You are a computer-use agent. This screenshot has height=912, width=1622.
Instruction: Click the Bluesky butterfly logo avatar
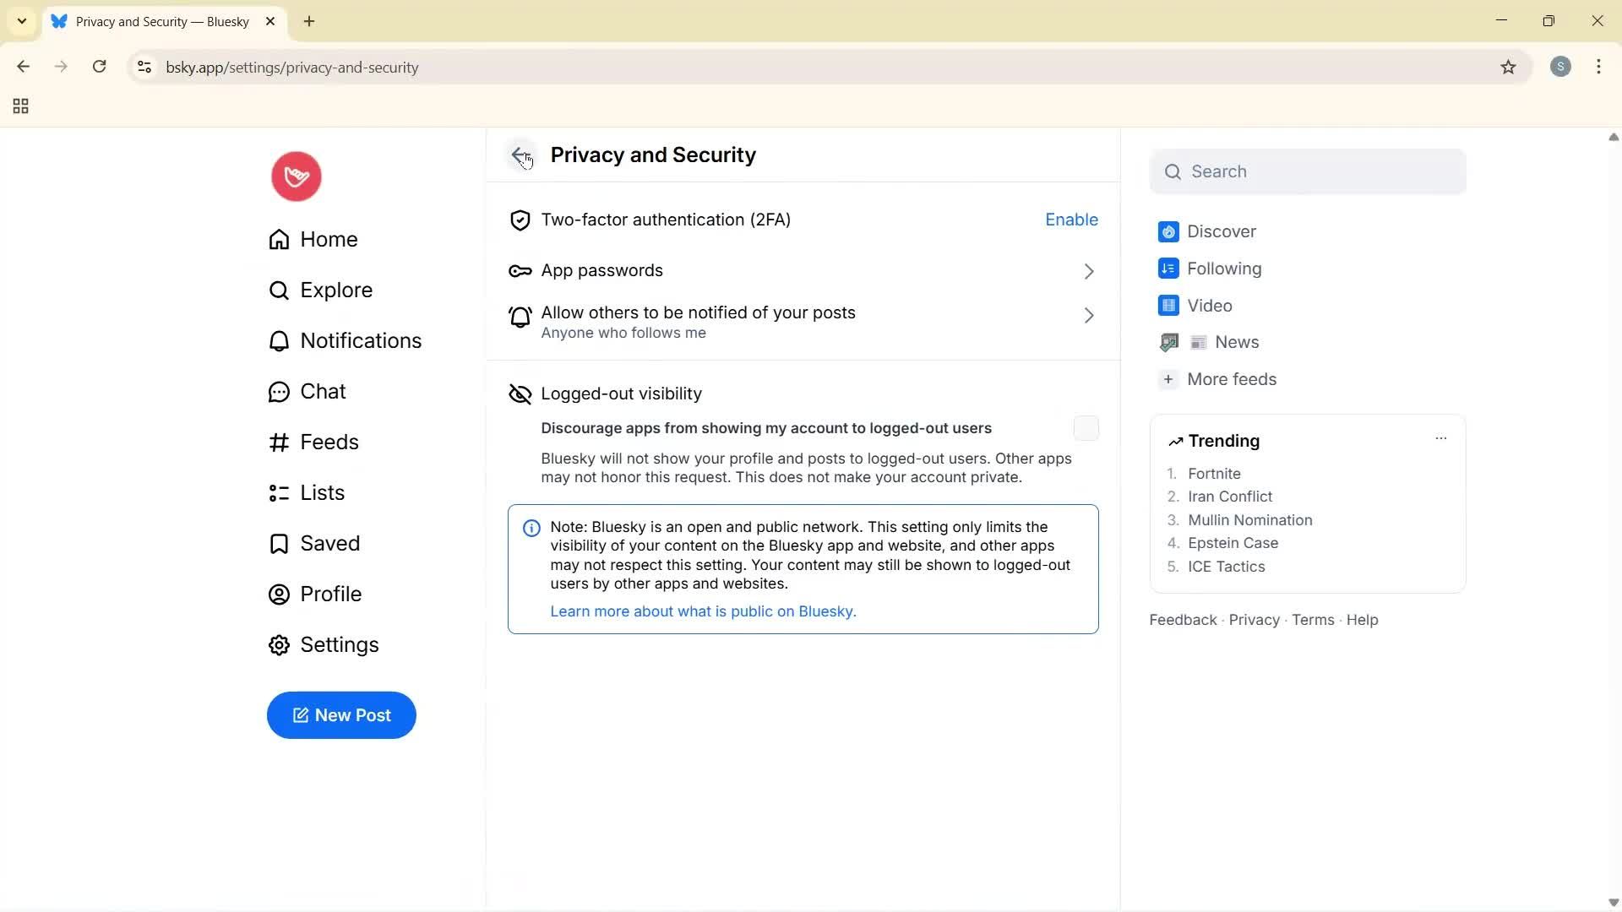pos(295,176)
